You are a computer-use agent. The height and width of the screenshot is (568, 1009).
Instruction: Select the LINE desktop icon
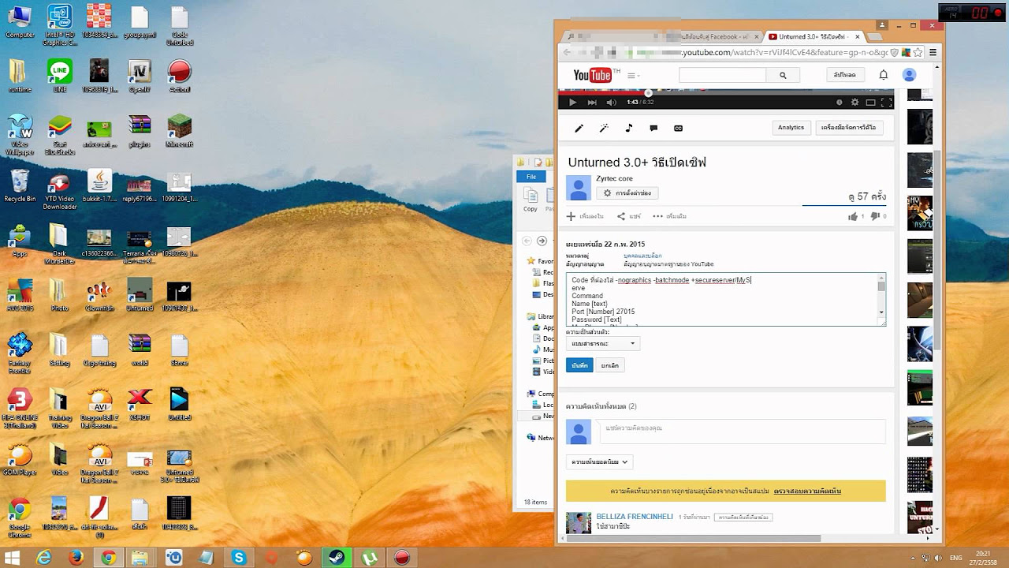(x=60, y=76)
